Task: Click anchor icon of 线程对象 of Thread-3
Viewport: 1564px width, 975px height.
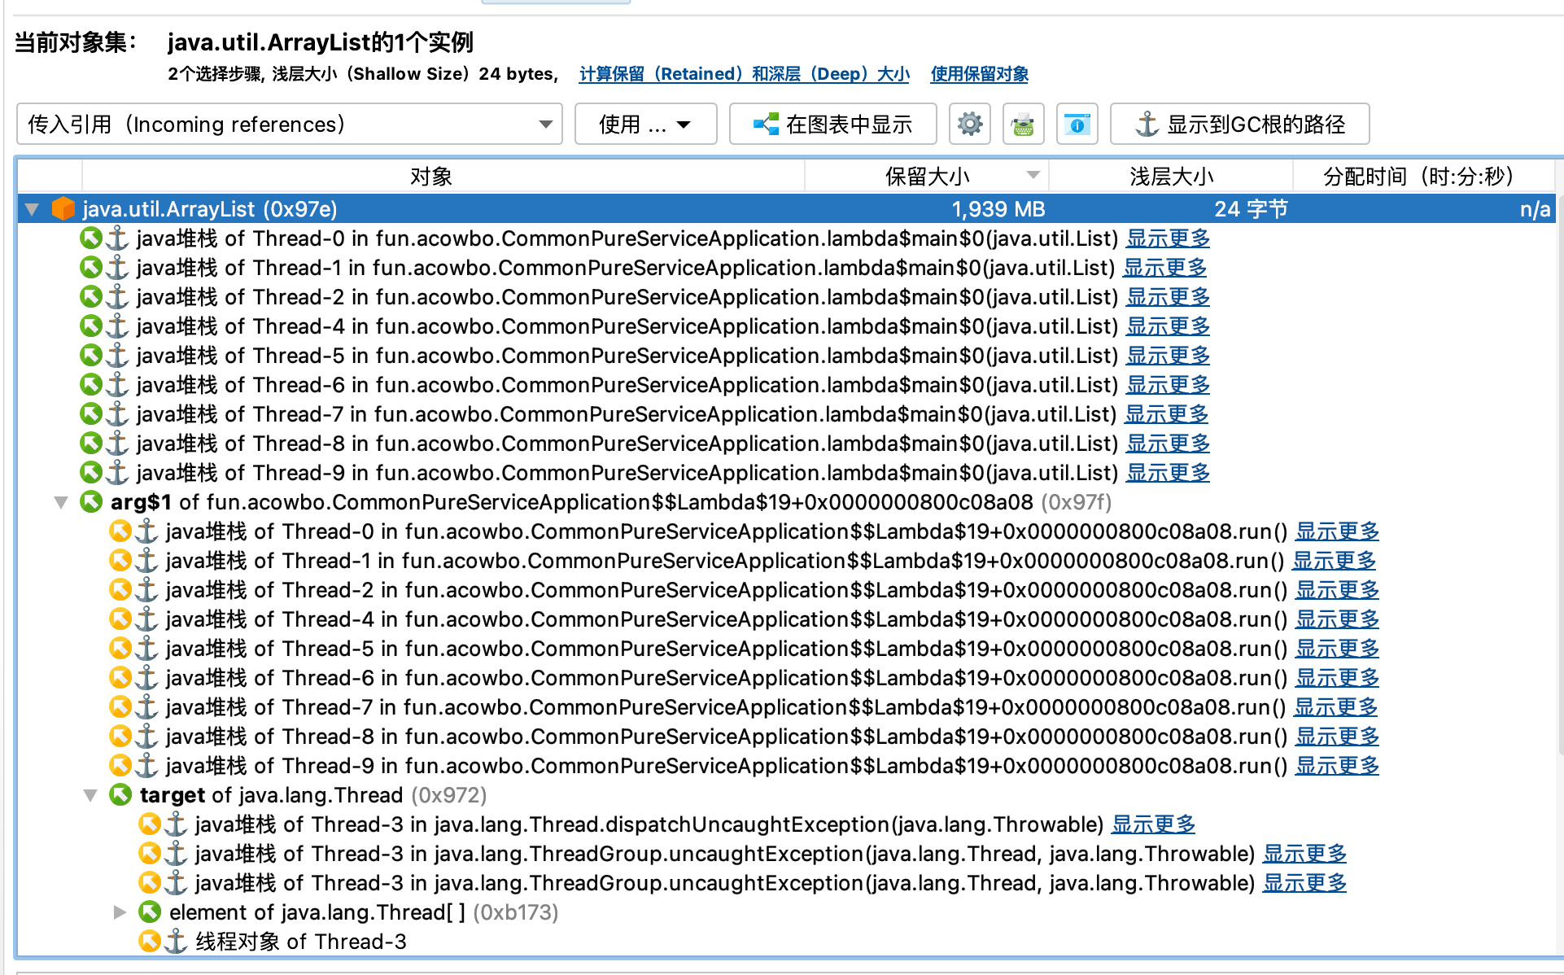Action: tap(176, 942)
